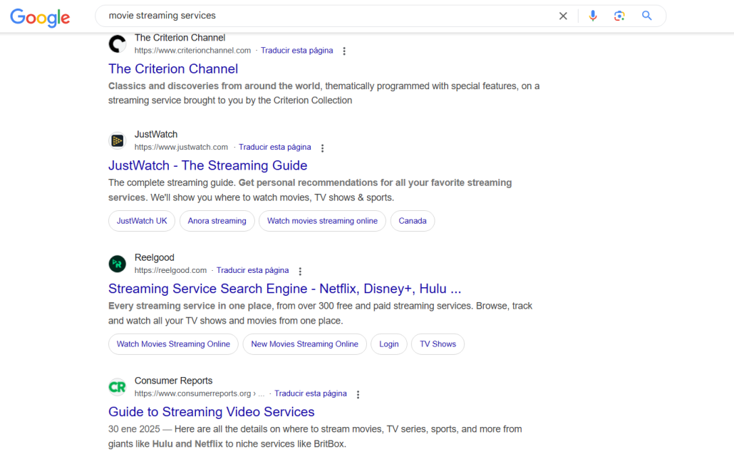Viewport: 734px width, 454px height.
Task: Open the three-dot menu for Consumer Reports result
Action: (358, 395)
